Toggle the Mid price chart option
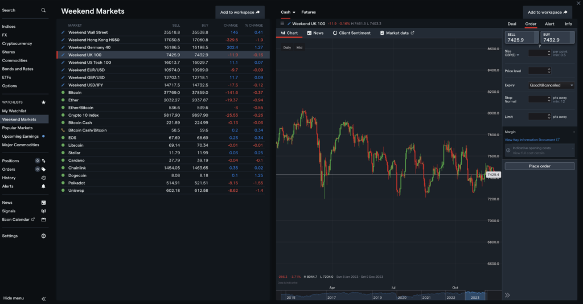This screenshot has height=304, width=583. pyautogui.click(x=299, y=47)
